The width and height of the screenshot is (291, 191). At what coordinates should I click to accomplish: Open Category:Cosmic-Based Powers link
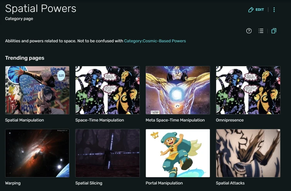tap(155, 41)
